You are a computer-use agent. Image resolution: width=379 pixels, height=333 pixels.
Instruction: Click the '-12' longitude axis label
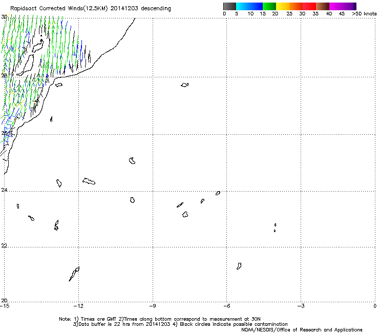click(78, 306)
